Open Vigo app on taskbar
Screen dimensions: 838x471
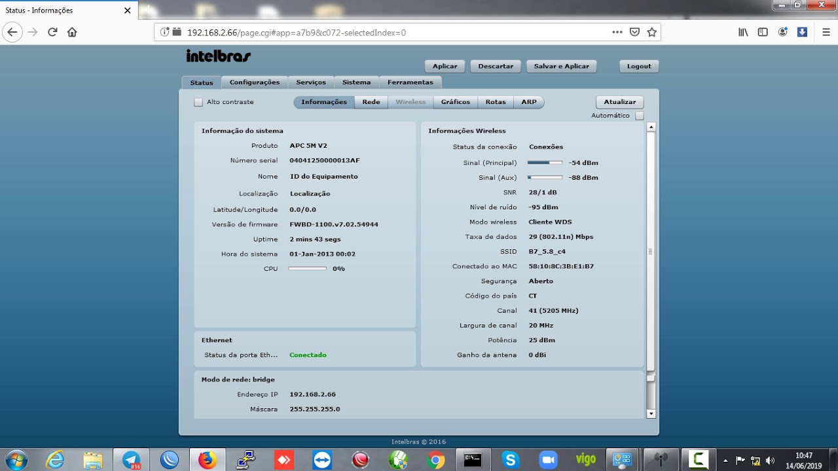pos(586,460)
